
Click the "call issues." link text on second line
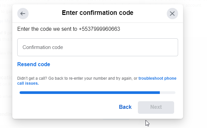(28, 83)
